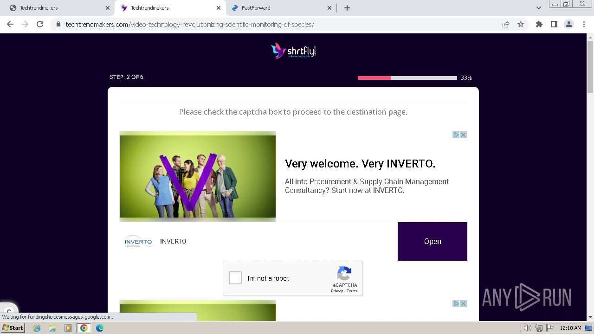
Task: Click the INVERTO ad people image
Action: coord(198,176)
